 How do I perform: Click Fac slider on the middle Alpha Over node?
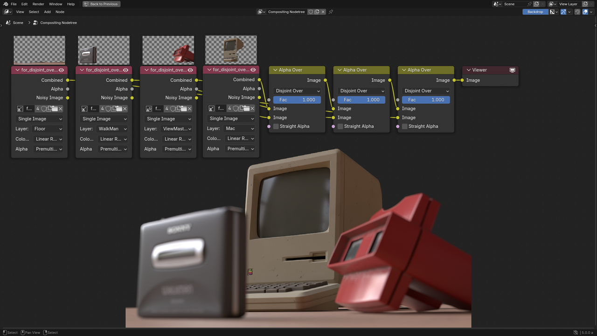pyautogui.click(x=361, y=99)
